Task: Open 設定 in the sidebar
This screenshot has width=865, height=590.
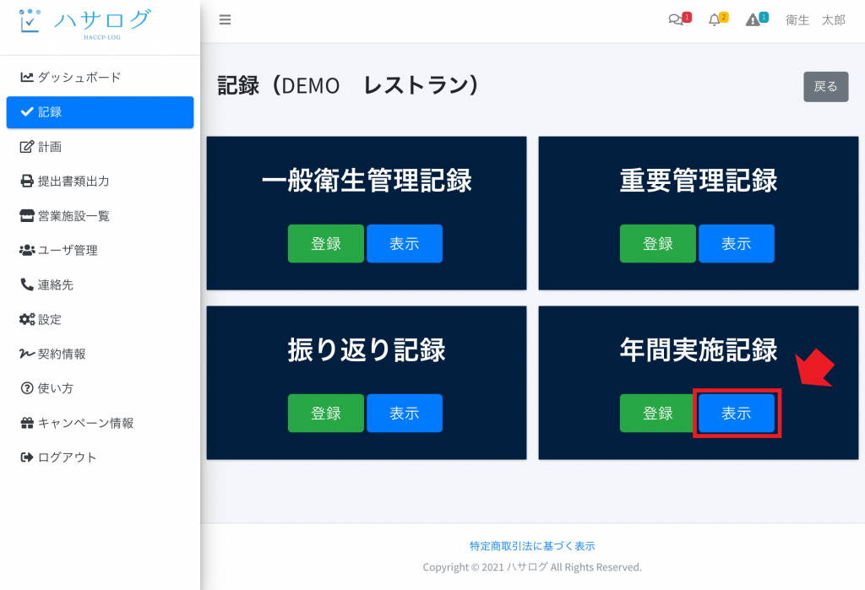Action: [x=100, y=319]
